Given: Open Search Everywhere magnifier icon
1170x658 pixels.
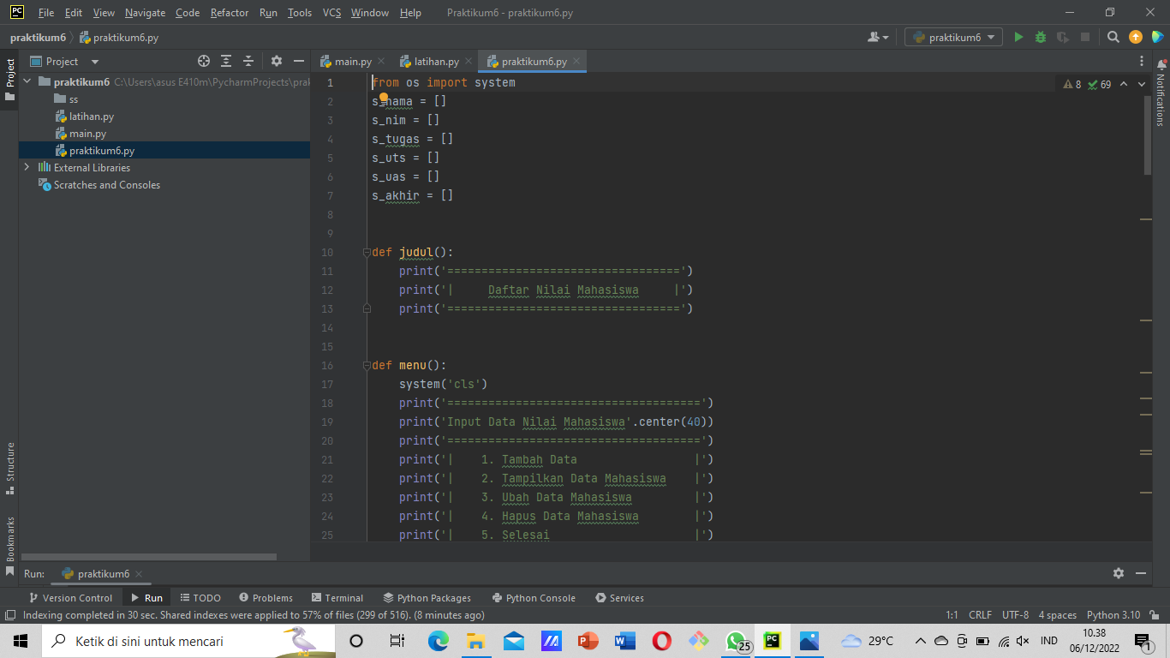Looking at the screenshot, I should 1113,38.
